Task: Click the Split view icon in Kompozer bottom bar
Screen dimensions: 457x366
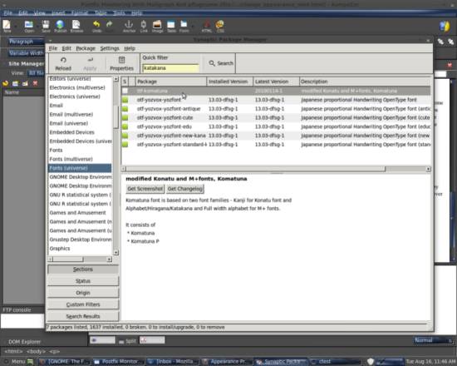Action: click(x=127, y=340)
